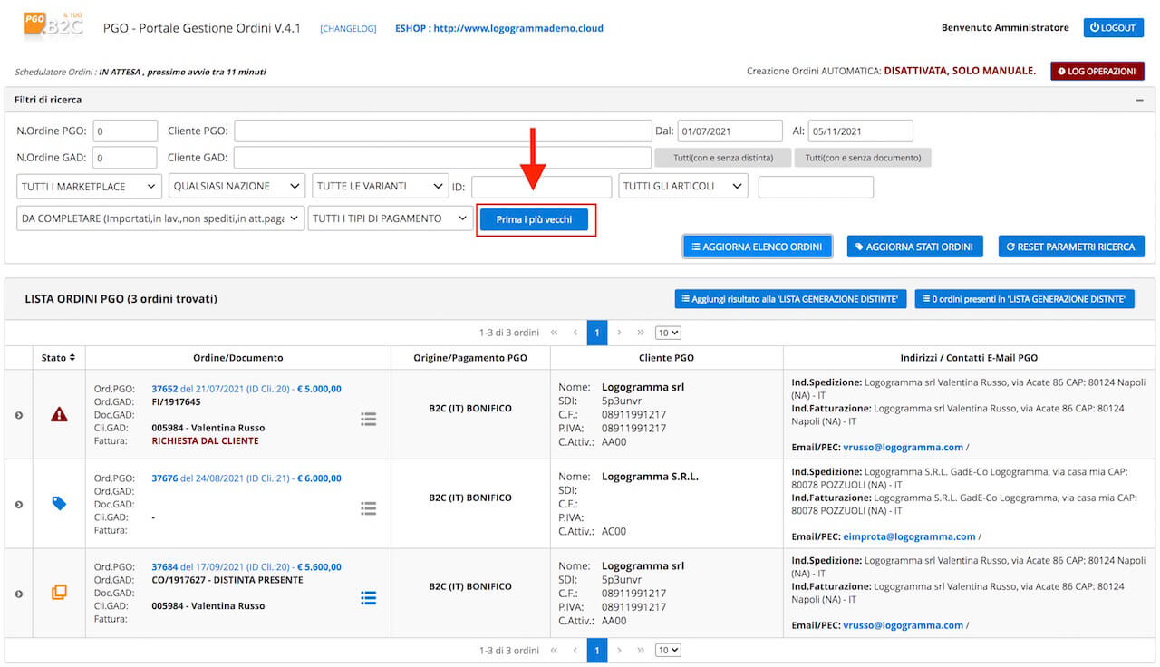Viewport: 1160px width, 667px height.
Task: Select page 1 in the bottom pagination
Action: pos(596,650)
